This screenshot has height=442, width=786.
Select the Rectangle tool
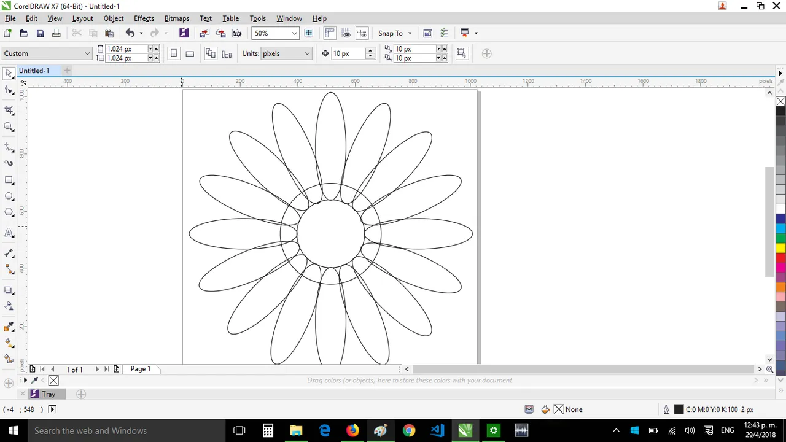9,180
